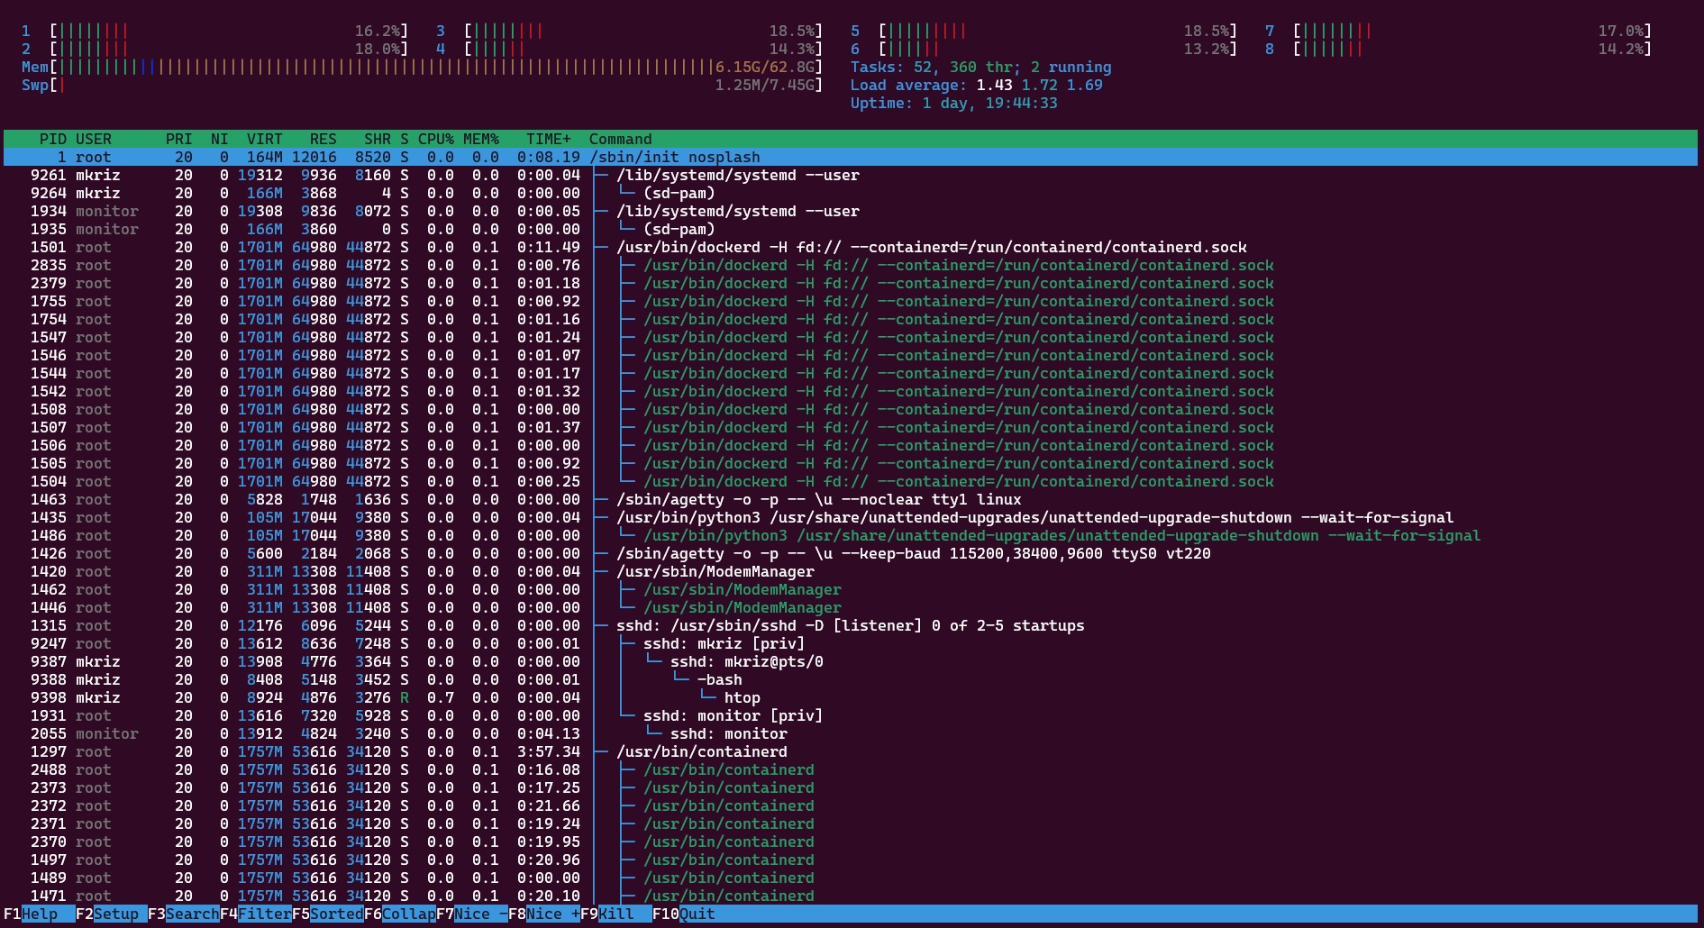
Task: Select the sshd listener process row
Action: 849,625
